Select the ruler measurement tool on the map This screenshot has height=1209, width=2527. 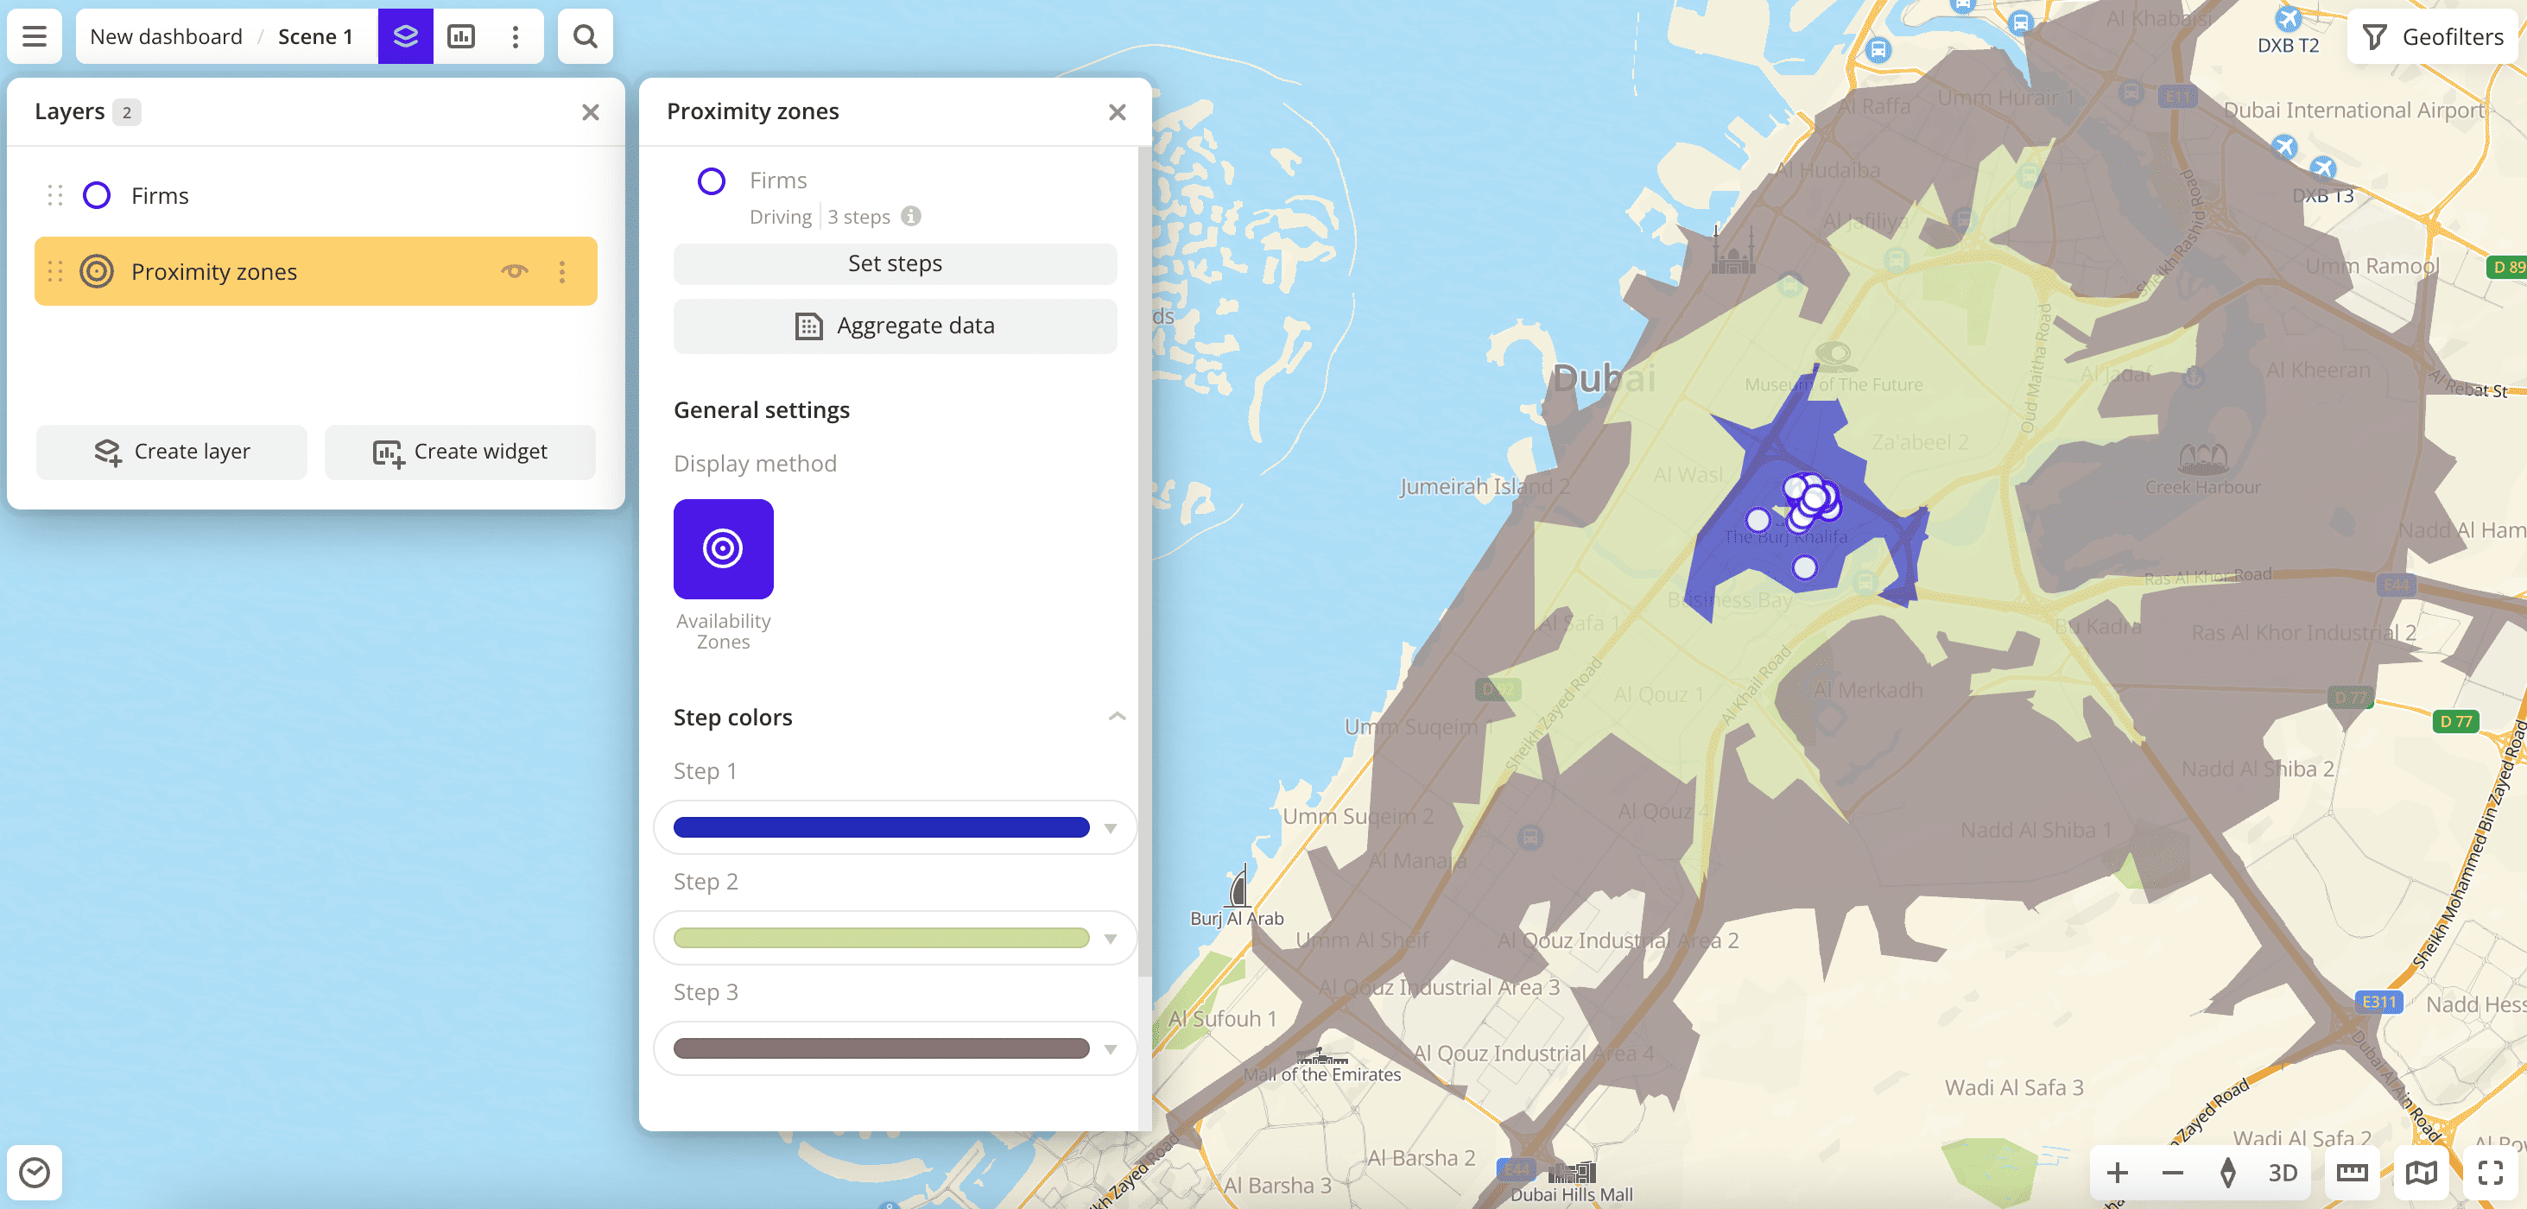[2353, 1173]
